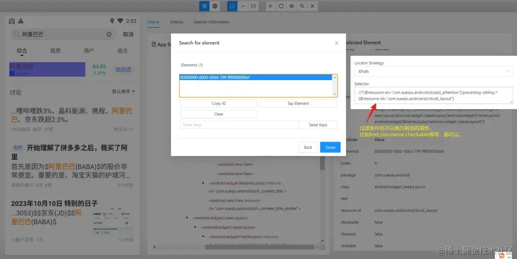Tap the phone search box with 阿里巴巴

(63, 34)
